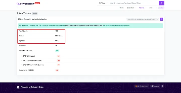Expand the Tokens menu
This screenshot has height=93, width=181.
(x=142, y=8)
